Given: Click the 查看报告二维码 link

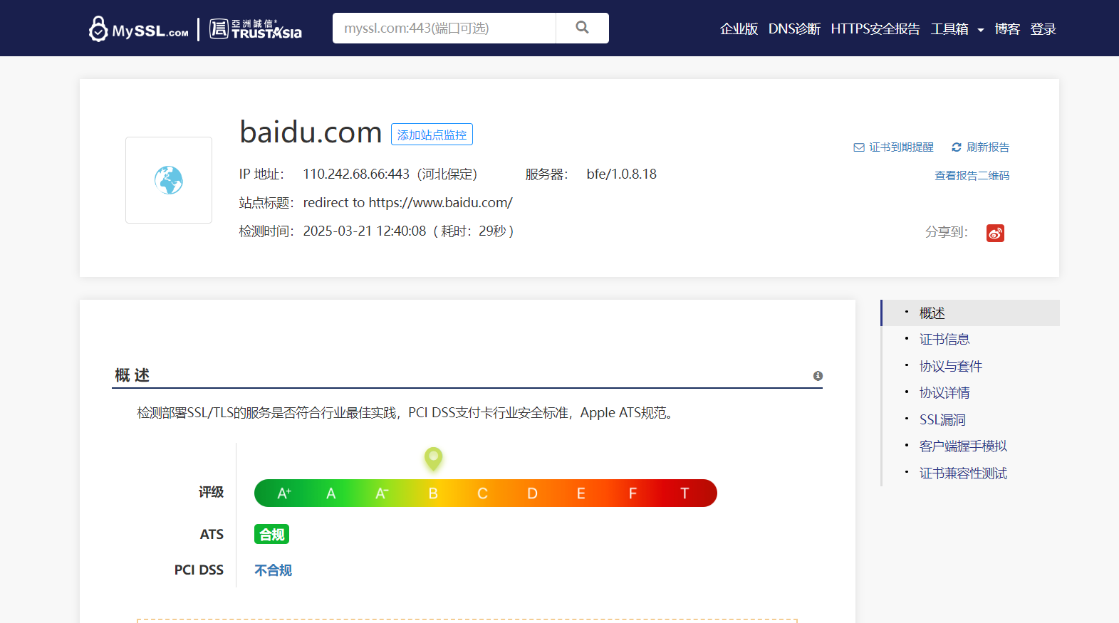Looking at the screenshot, I should [x=972, y=176].
